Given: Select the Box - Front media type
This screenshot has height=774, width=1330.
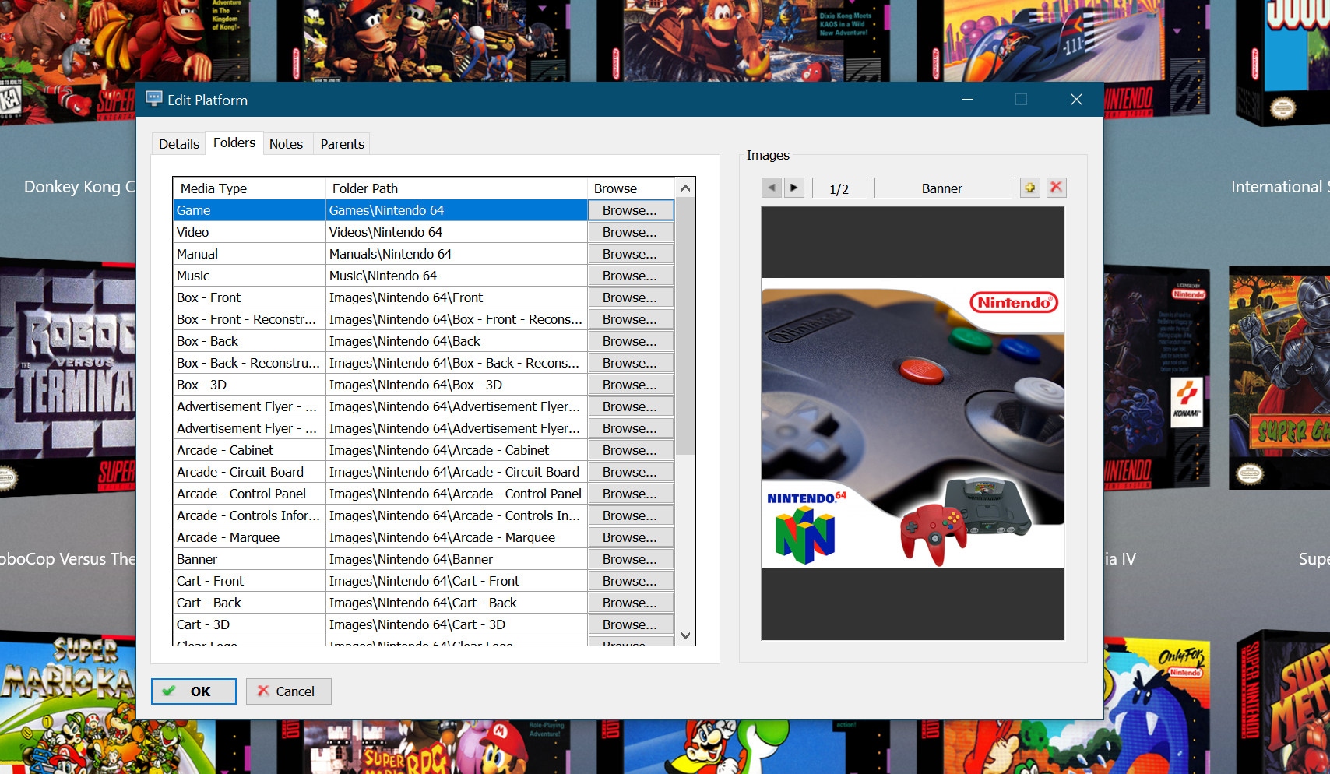Looking at the screenshot, I should click(x=249, y=297).
